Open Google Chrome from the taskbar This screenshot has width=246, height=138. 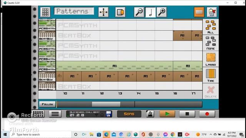173,135
